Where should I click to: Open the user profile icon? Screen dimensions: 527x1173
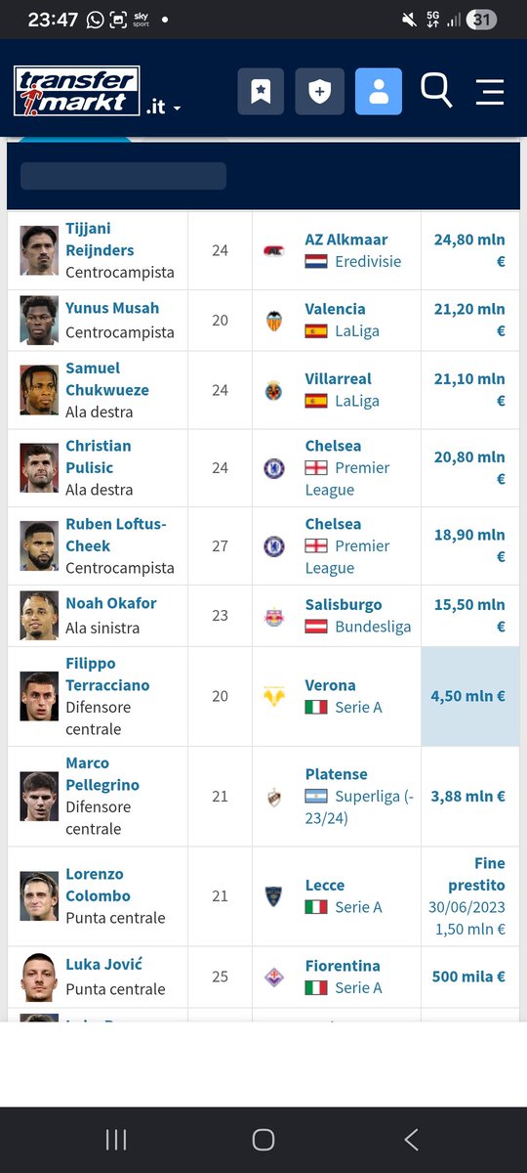(x=379, y=92)
